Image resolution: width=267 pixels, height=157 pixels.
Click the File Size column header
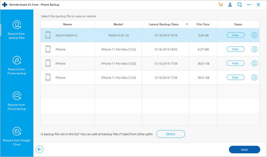tap(203, 24)
